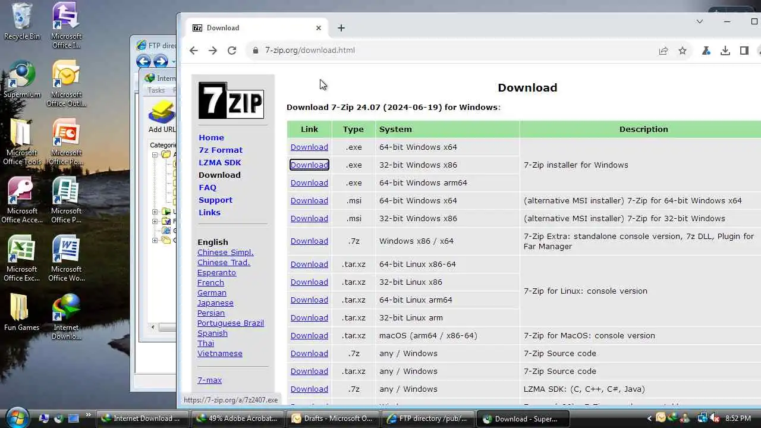The image size is (761, 428).
Task: Click forward arrow in FTP directory window
Action: (x=161, y=61)
